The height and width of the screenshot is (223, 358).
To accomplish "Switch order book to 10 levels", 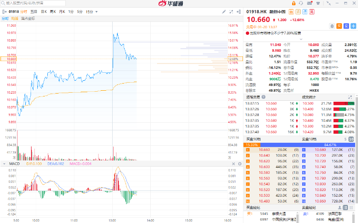I will [351, 139].
